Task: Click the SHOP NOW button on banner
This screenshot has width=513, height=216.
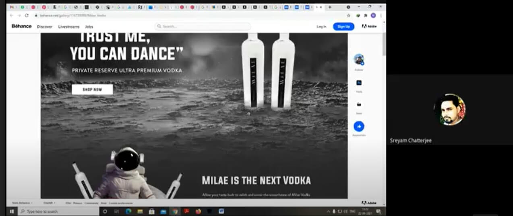Action: coord(92,90)
